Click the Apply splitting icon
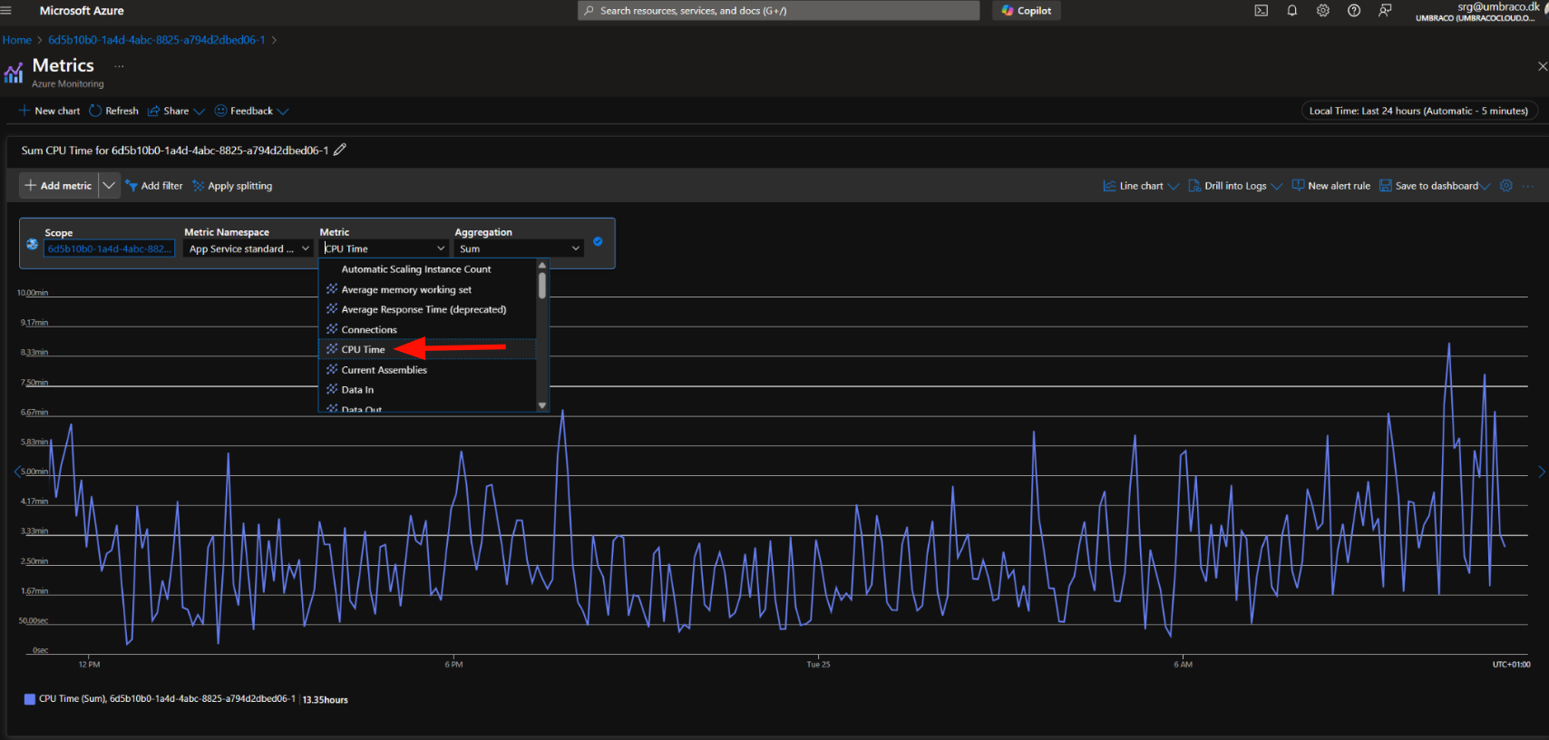This screenshot has width=1549, height=740. point(199,186)
